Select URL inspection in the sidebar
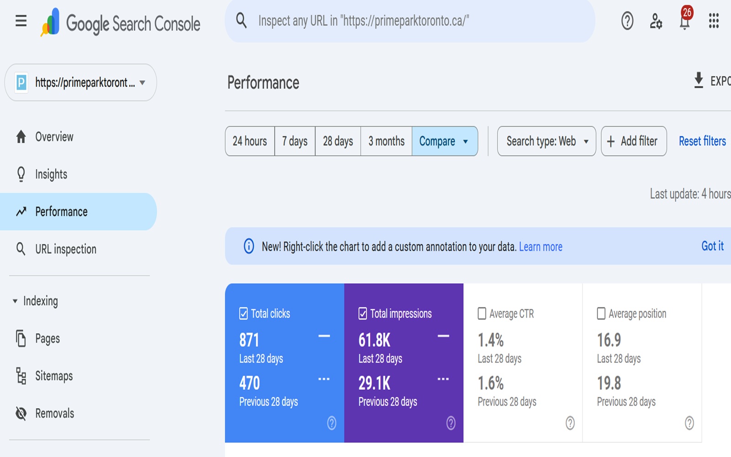 pos(65,249)
